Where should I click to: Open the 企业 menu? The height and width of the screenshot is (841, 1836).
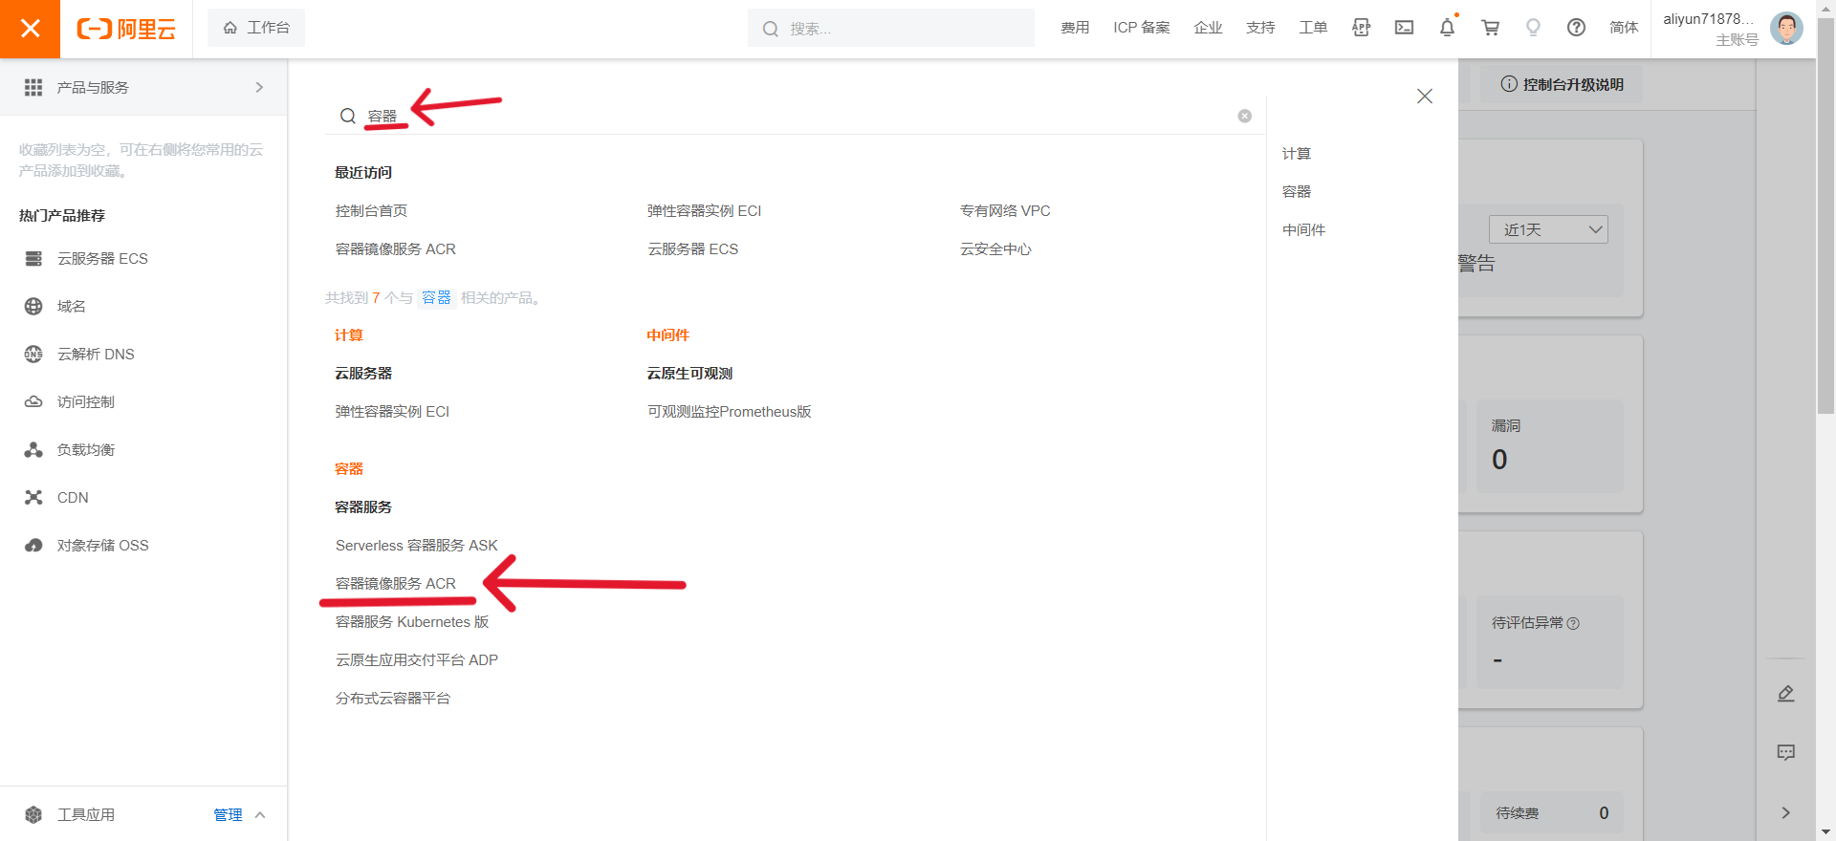pyautogui.click(x=1208, y=28)
